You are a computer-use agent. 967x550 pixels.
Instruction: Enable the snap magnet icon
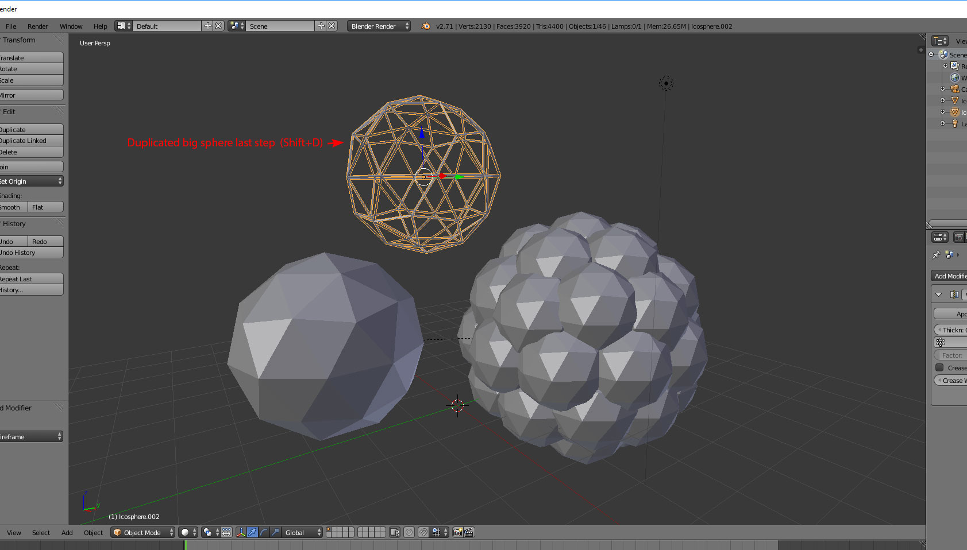pos(423,532)
